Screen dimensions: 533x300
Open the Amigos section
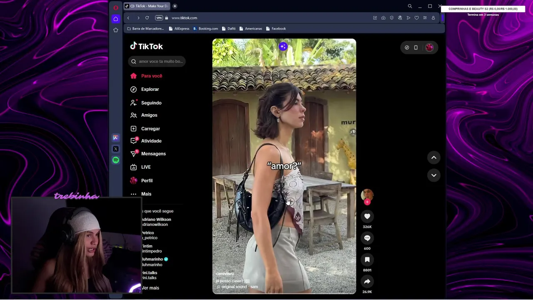tap(149, 115)
